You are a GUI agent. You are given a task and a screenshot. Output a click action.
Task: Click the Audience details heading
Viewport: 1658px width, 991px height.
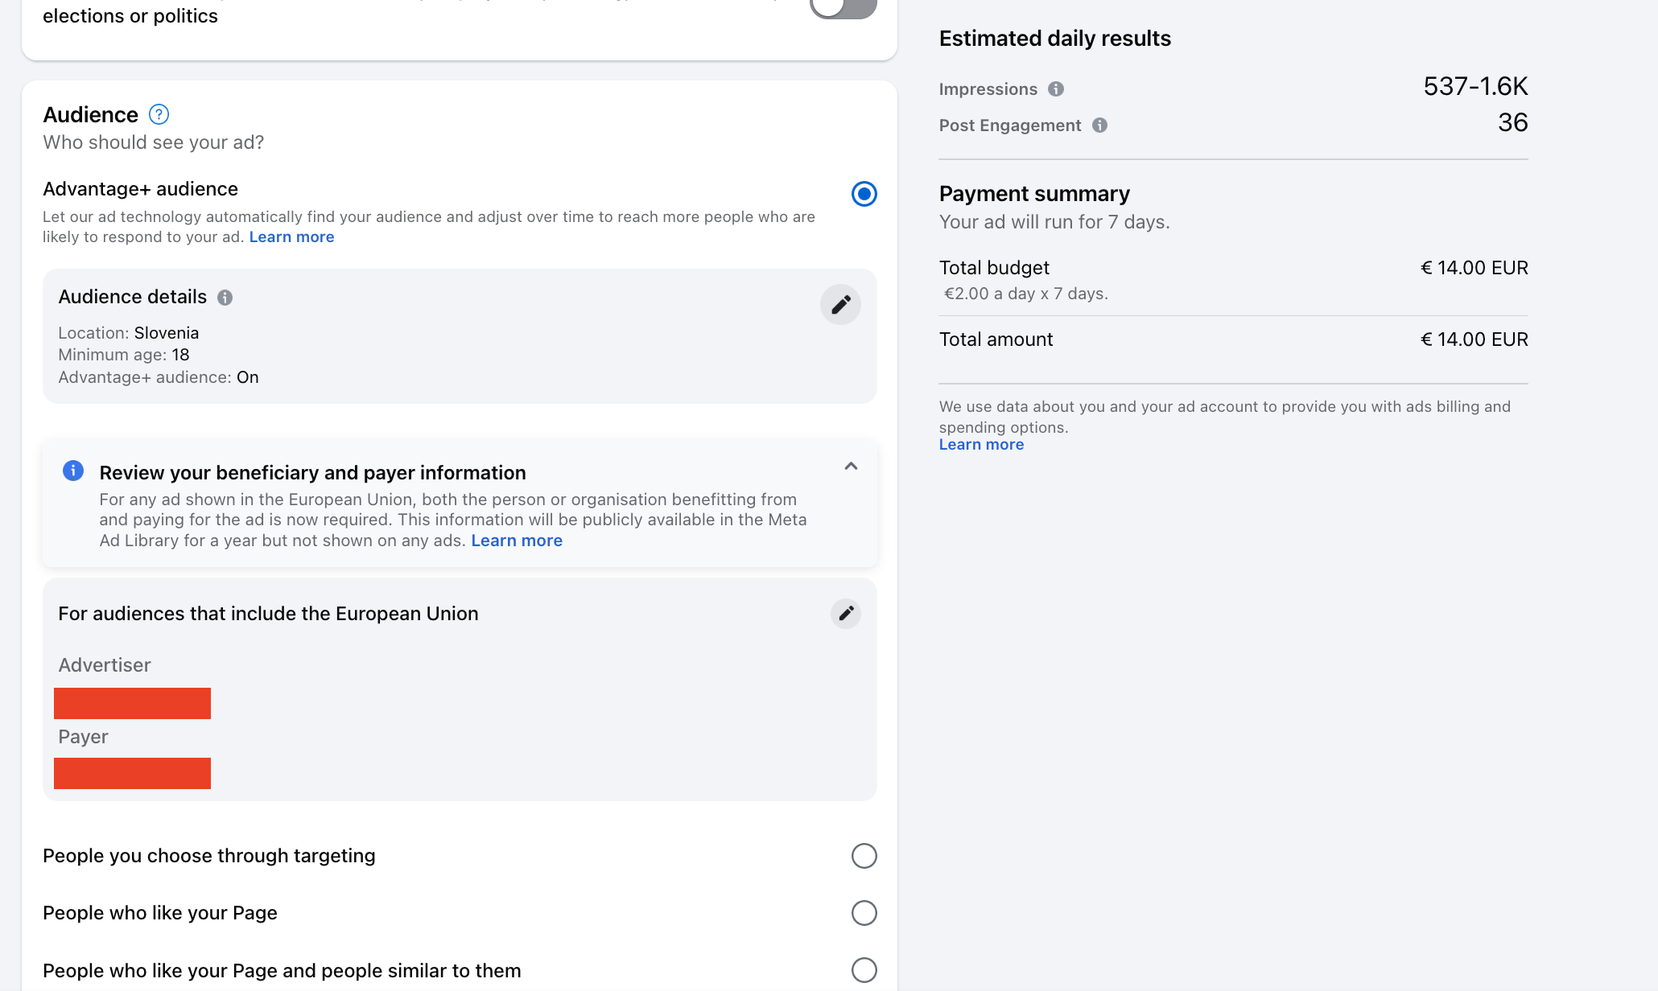click(x=133, y=297)
